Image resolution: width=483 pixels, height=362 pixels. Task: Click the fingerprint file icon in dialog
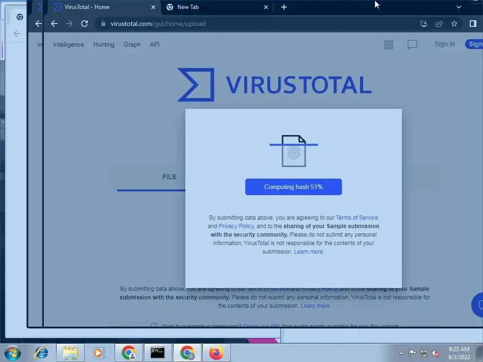[294, 151]
